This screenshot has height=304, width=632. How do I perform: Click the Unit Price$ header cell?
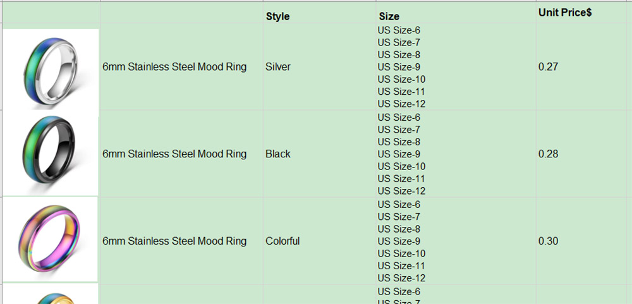pos(581,13)
